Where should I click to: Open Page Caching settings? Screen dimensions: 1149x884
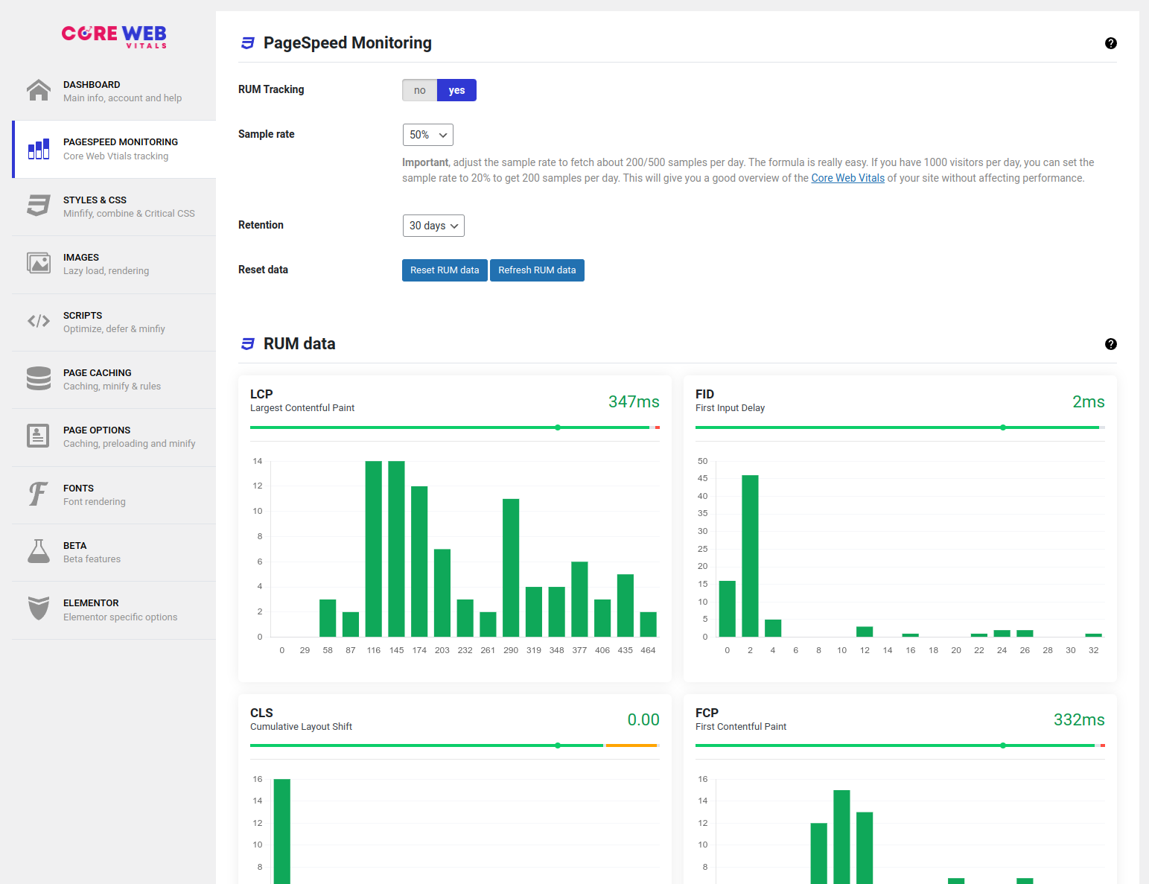tap(114, 379)
